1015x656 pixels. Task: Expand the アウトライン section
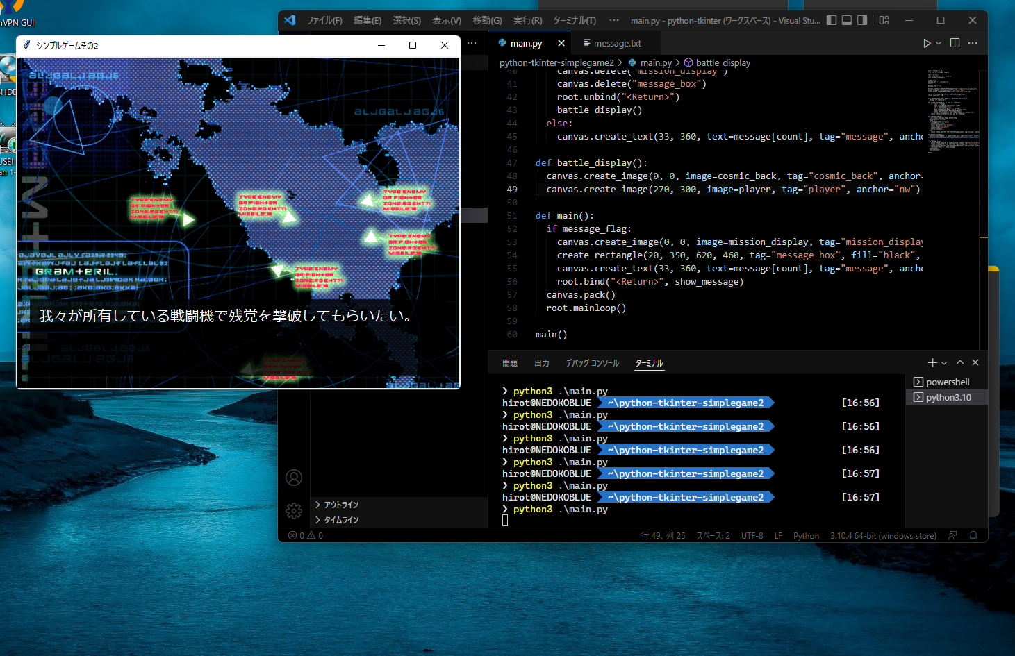click(x=340, y=505)
